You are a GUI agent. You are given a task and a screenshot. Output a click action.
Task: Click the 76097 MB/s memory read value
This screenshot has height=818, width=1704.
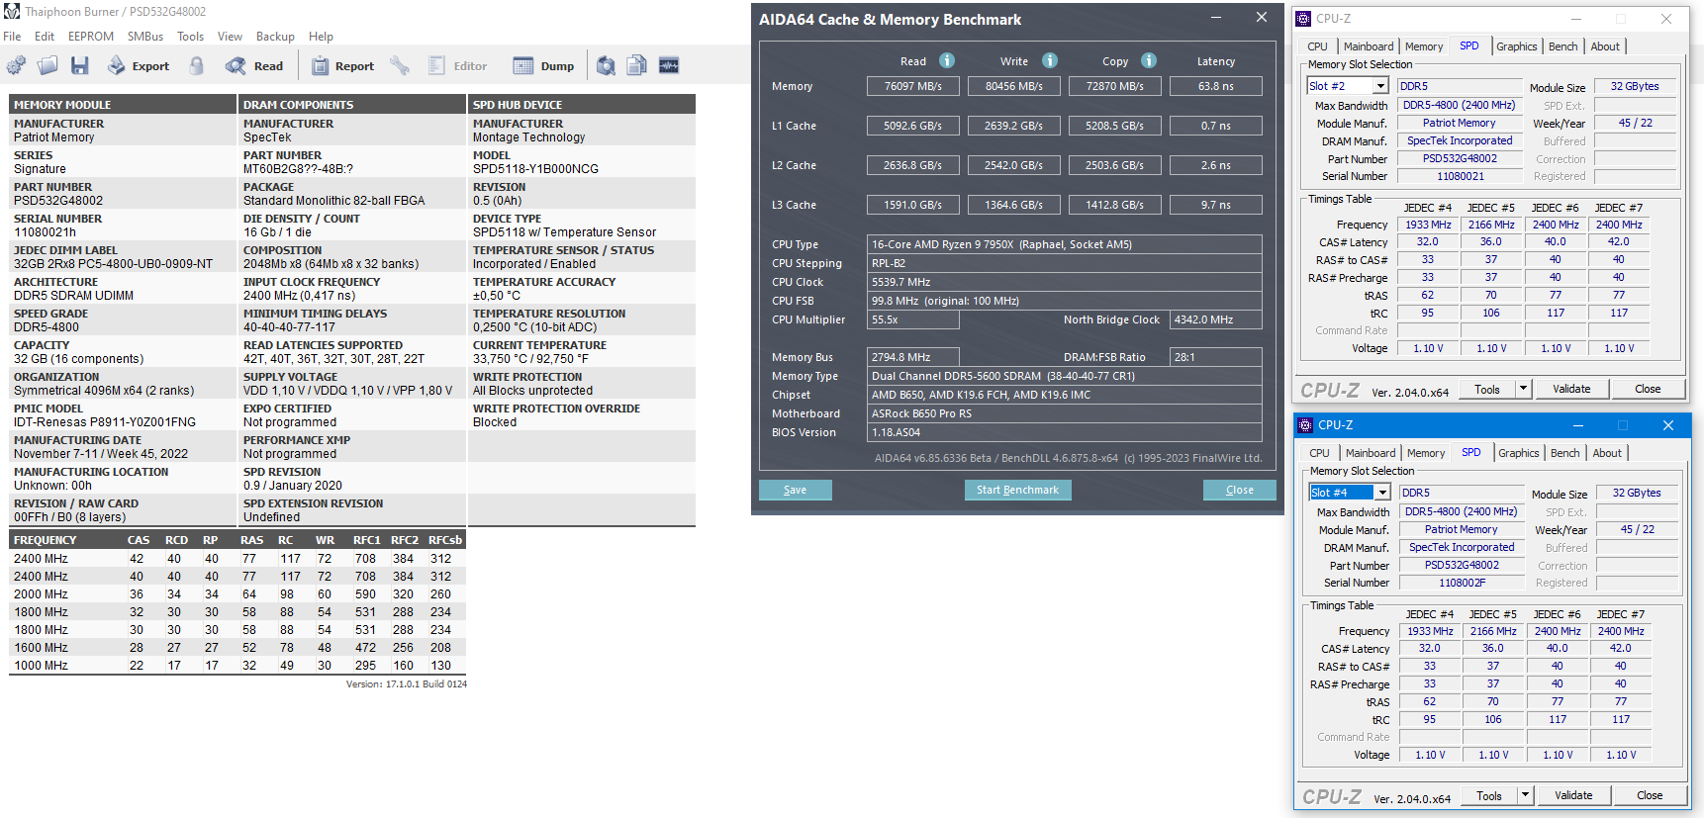tap(913, 86)
